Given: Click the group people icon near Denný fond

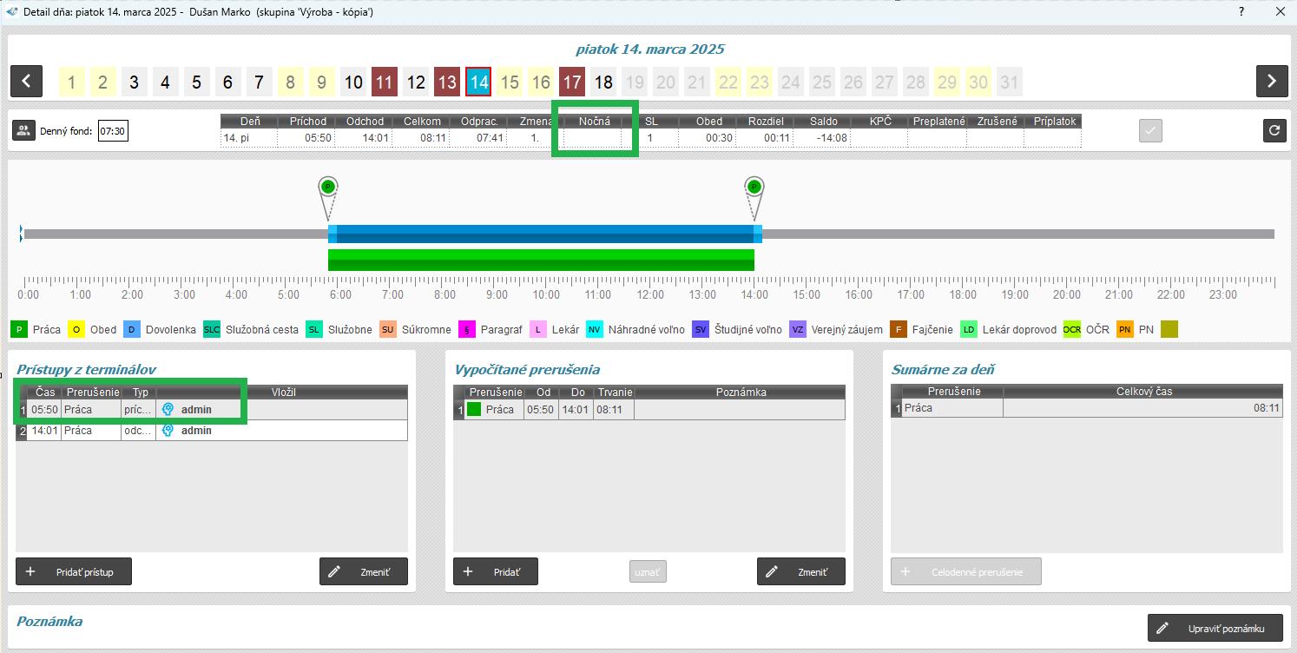Looking at the screenshot, I should click(23, 131).
